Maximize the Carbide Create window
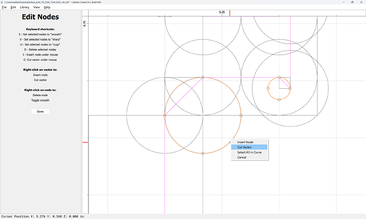The image size is (366, 219). (352, 2)
